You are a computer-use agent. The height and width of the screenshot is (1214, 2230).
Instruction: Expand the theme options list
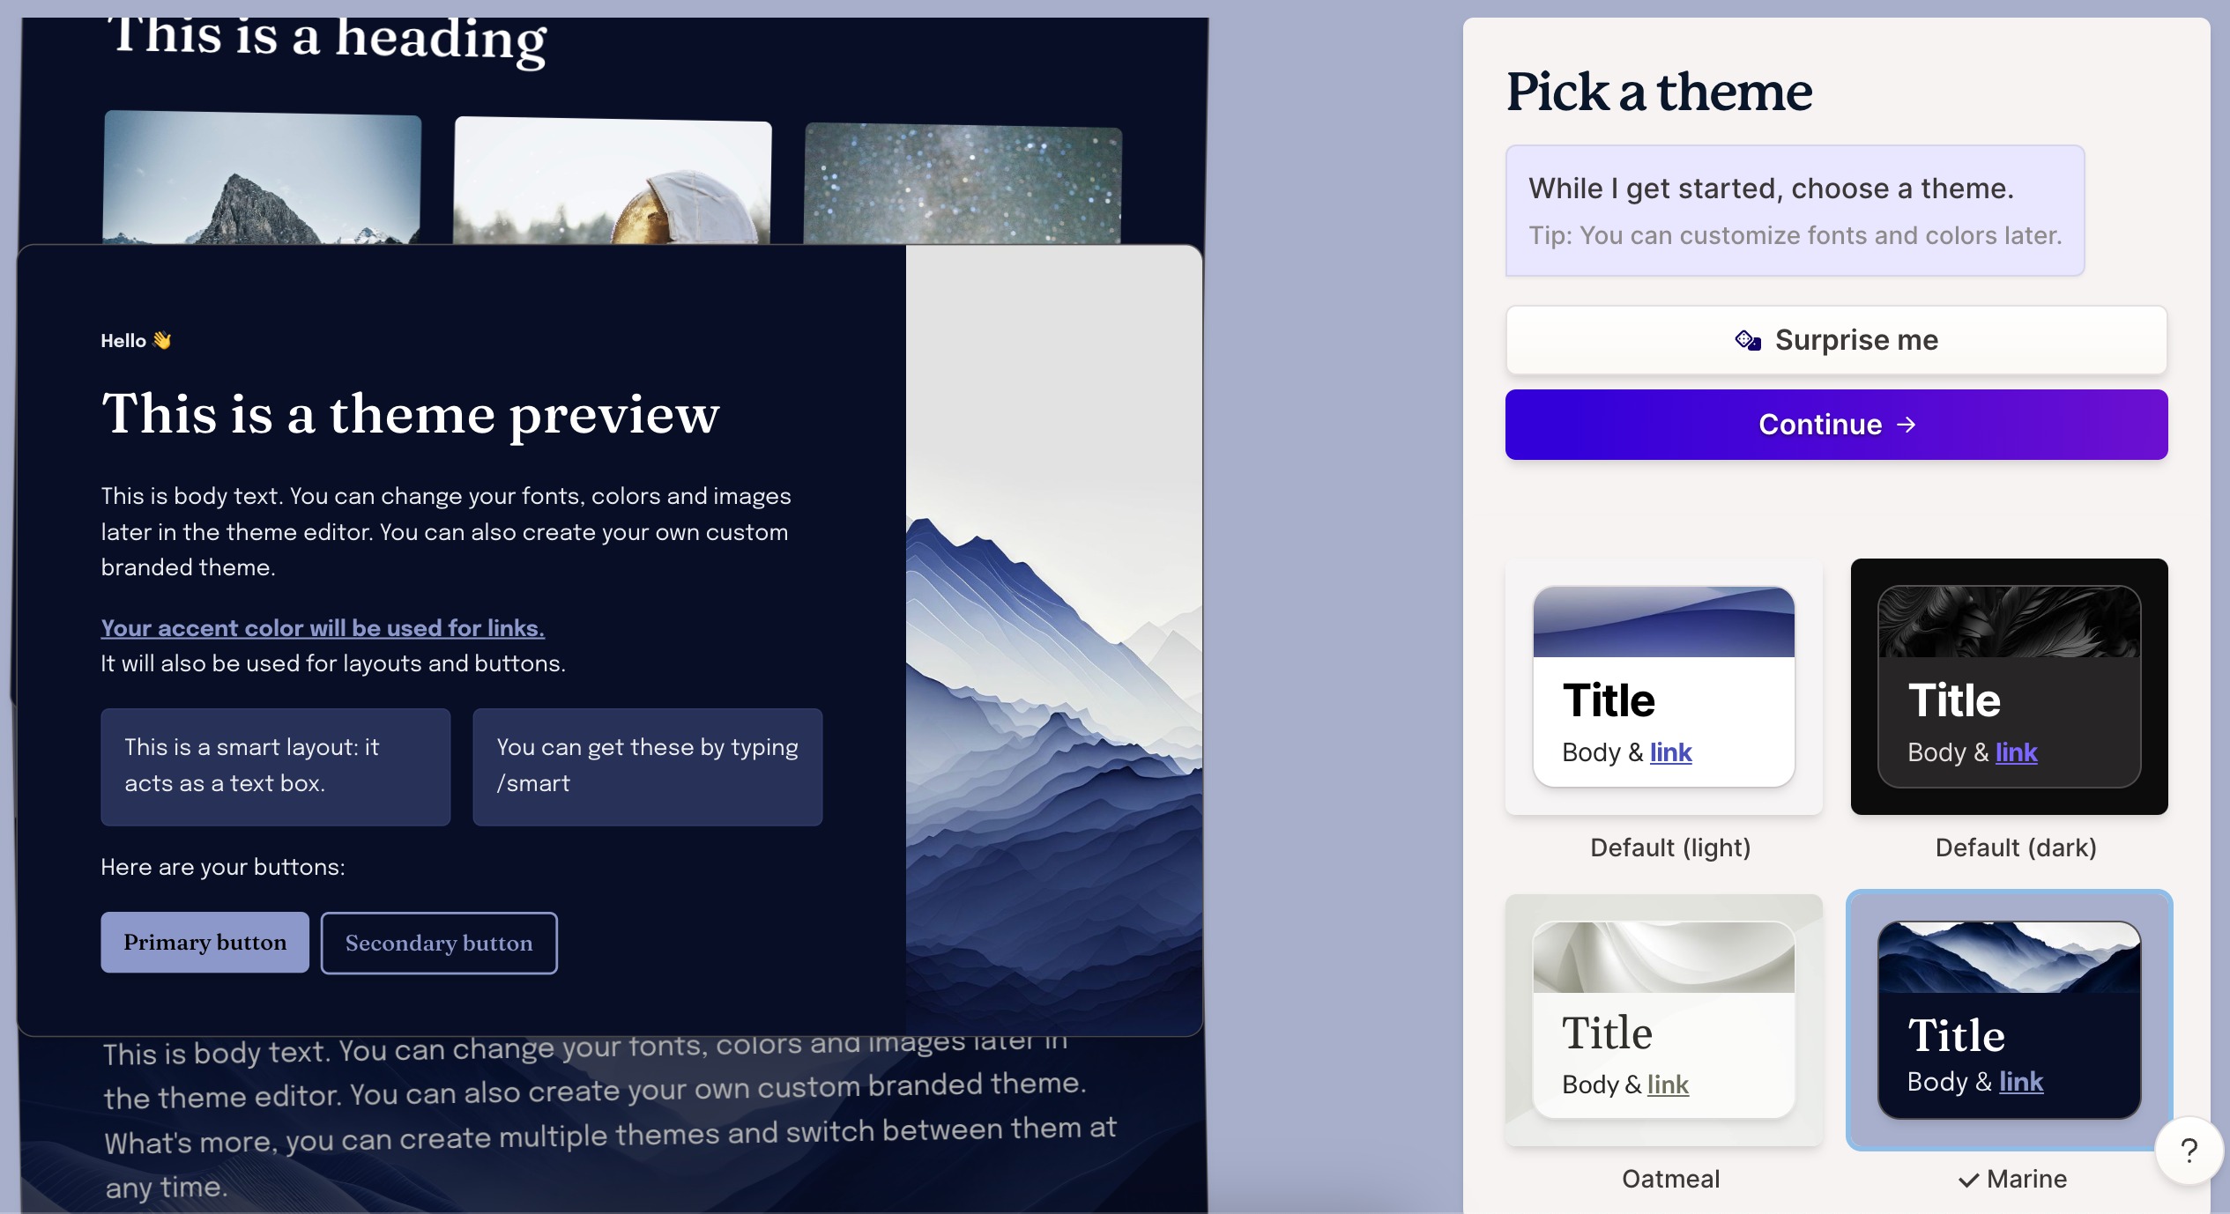coord(2219,867)
